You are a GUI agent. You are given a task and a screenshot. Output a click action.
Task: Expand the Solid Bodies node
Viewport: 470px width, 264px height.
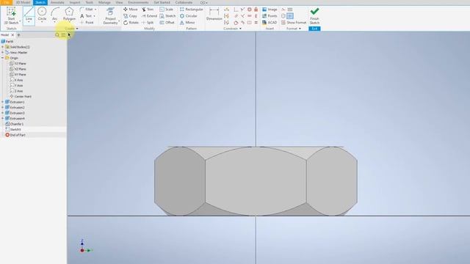[3, 47]
